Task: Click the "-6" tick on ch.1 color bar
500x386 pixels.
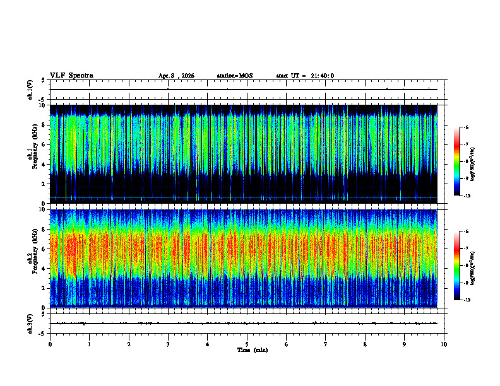Action: click(466, 127)
